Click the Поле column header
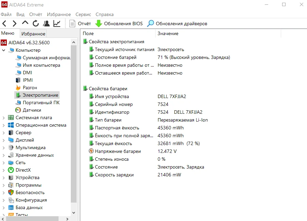Screen dimensions: 307x221 click(118, 33)
